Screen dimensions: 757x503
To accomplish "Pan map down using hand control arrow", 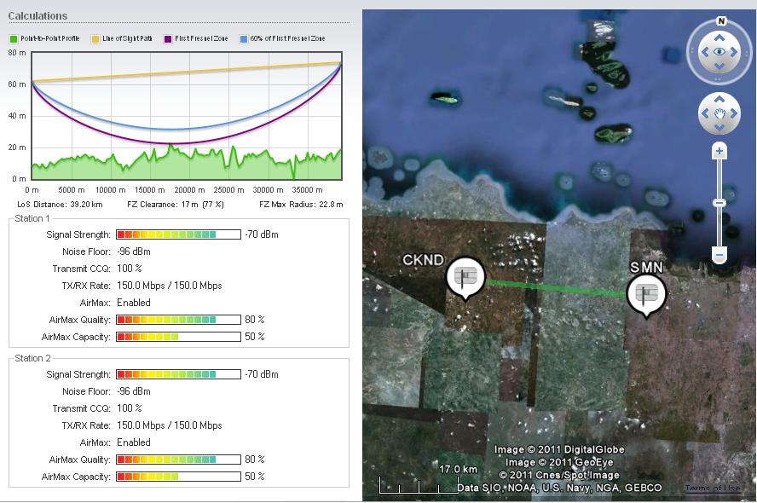I will click(719, 127).
